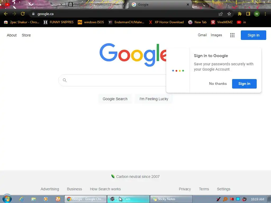The height and width of the screenshot is (203, 271).
Task: Open the XP Horror Download bookmark
Action: click(166, 22)
